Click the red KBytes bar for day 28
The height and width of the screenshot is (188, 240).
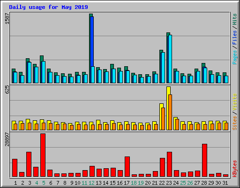point(205,160)
